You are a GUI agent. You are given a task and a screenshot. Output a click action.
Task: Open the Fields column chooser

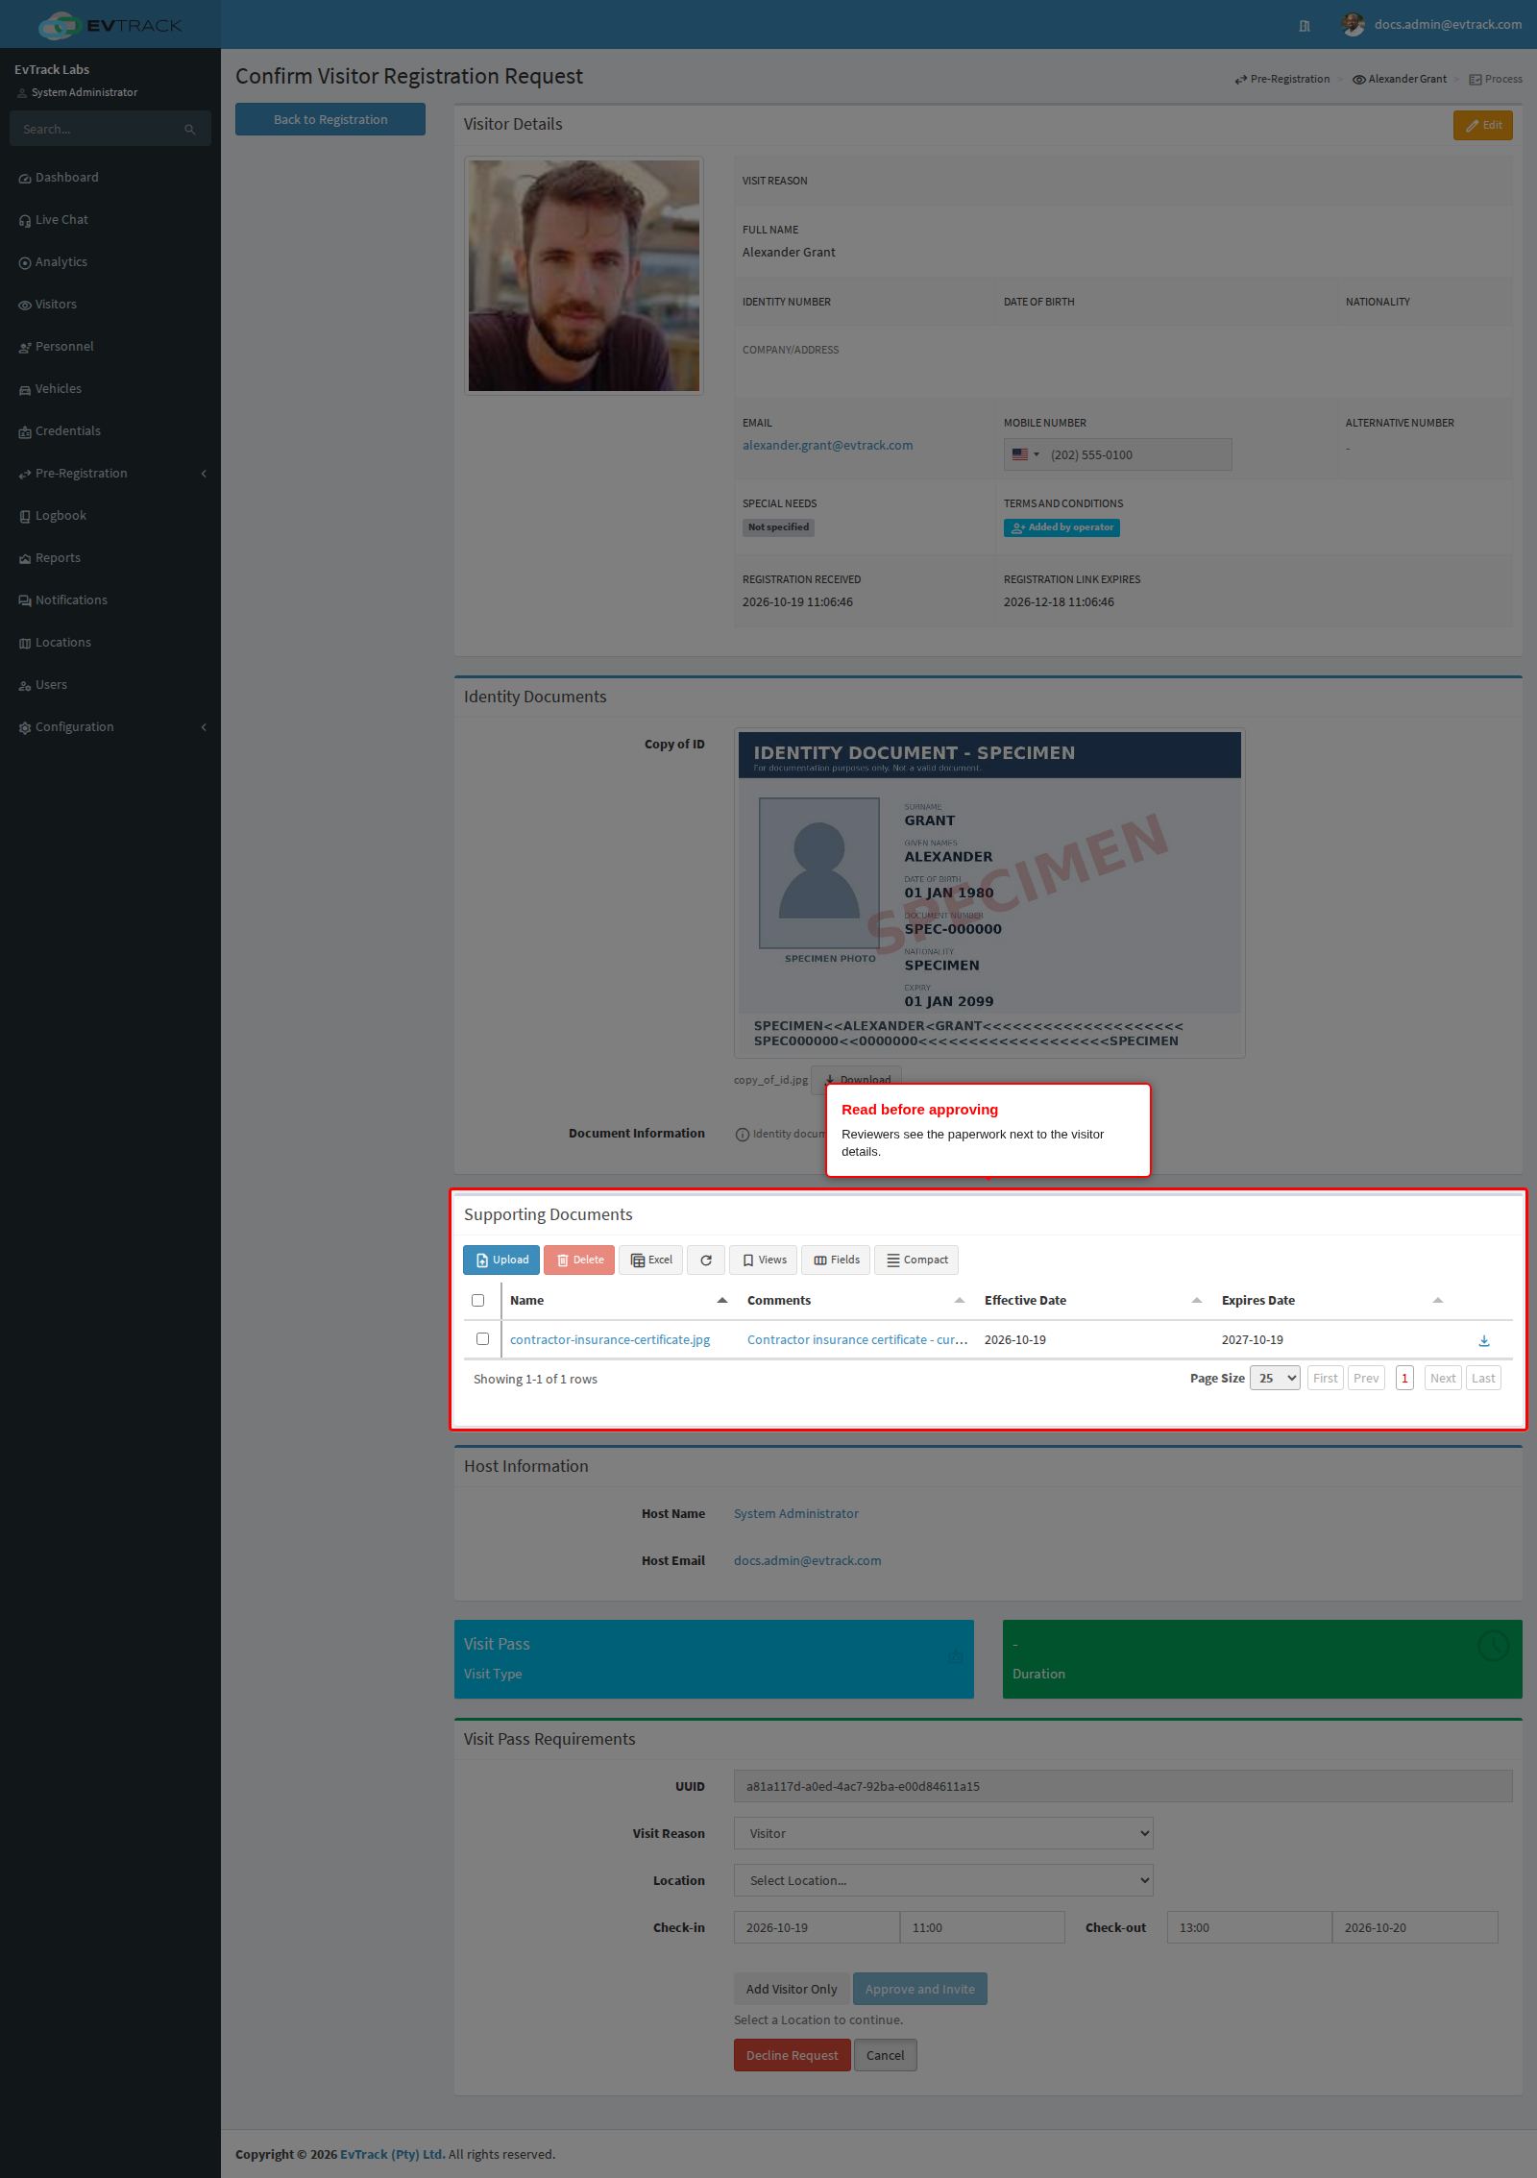click(x=836, y=1260)
